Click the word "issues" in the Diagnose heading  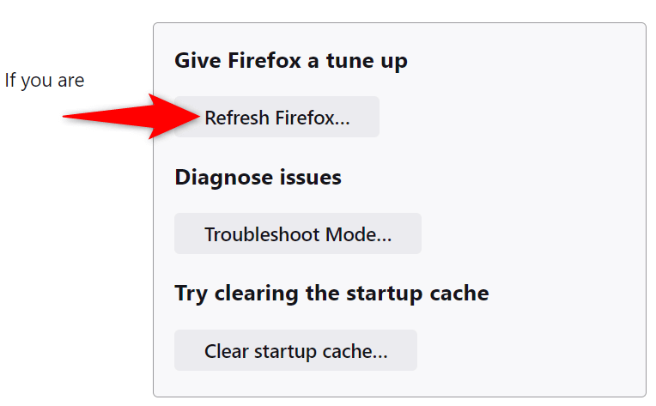tap(311, 178)
